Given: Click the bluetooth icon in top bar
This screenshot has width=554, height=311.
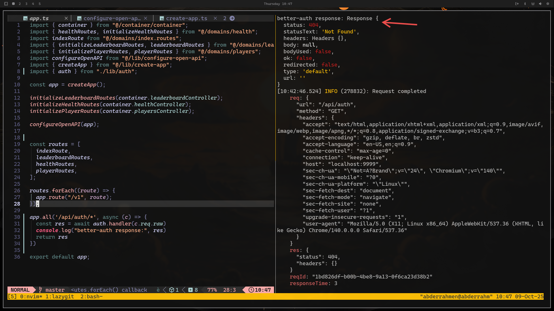Looking at the screenshot, I should pyautogui.click(x=525, y=4).
